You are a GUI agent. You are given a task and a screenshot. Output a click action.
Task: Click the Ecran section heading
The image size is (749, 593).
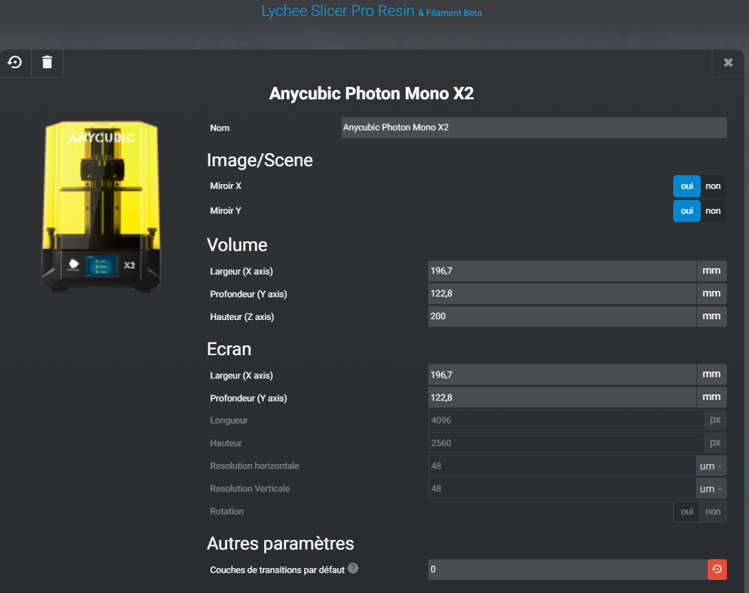(229, 349)
